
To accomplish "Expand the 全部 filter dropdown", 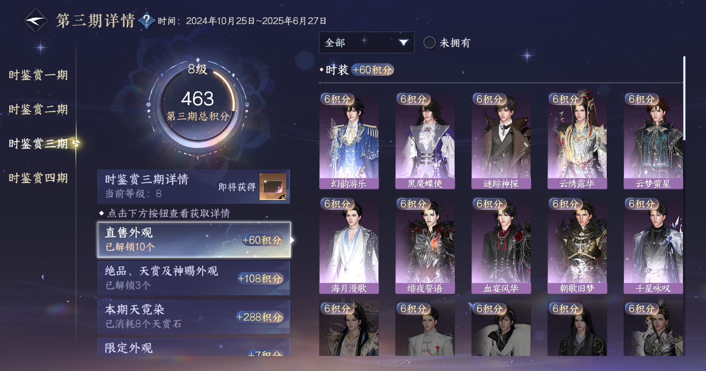I will click(367, 43).
